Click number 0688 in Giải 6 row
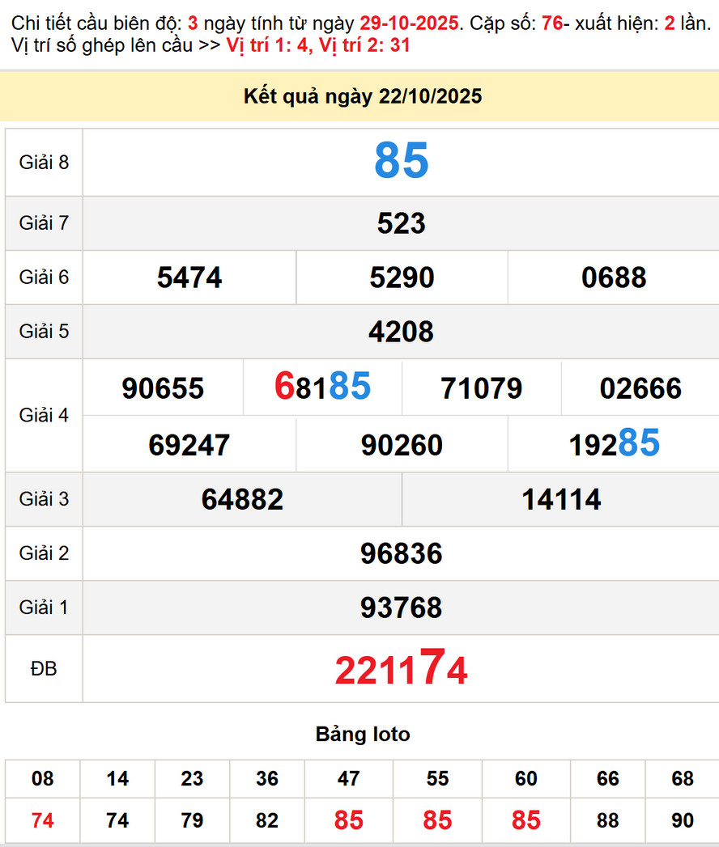This screenshot has height=847, width=719. pos(614,277)
